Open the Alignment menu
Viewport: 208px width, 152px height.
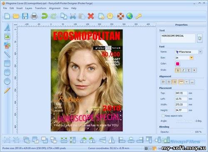54,8
